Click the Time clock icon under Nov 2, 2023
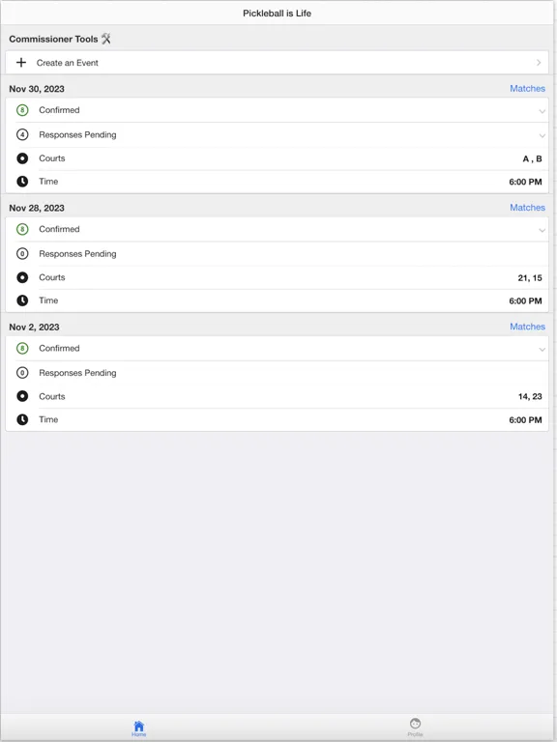Image resolution: width=557 pixels, height=742 pixels. (22, 419)
